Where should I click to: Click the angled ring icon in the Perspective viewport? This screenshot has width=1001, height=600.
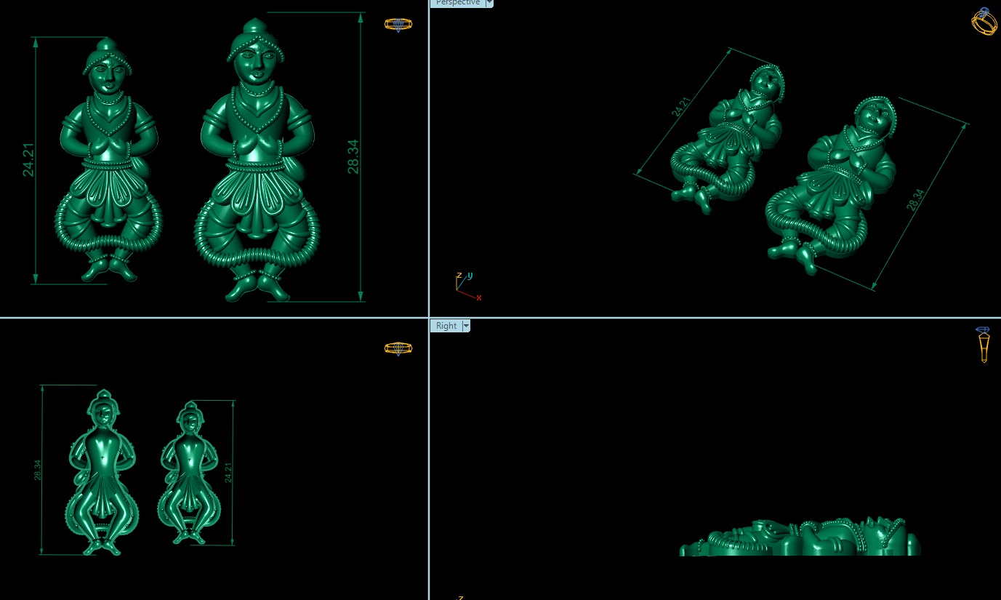tap(984, 22)
